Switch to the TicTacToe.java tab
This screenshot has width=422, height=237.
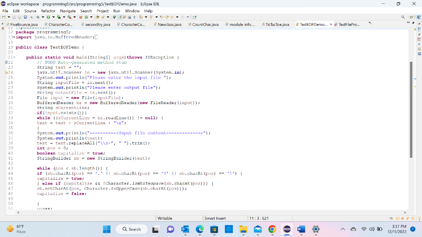tap(275, 24)
